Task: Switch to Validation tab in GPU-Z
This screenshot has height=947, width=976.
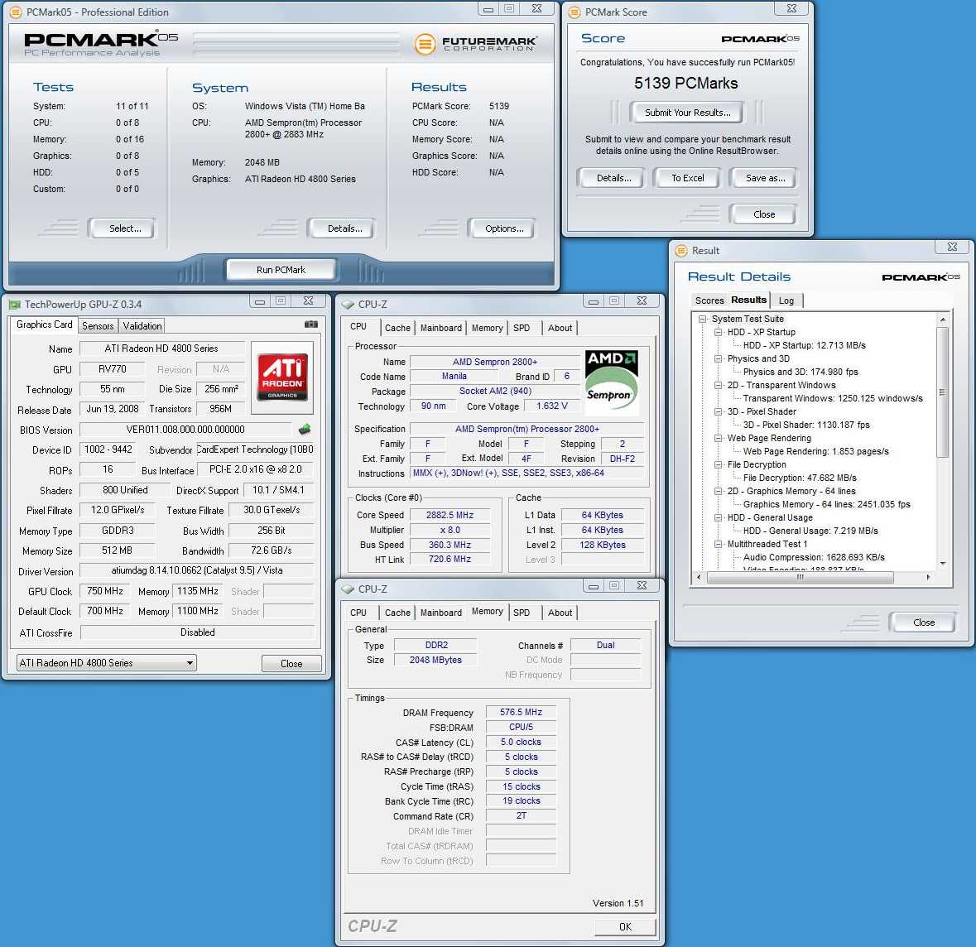Action: [x=142, y=325]
